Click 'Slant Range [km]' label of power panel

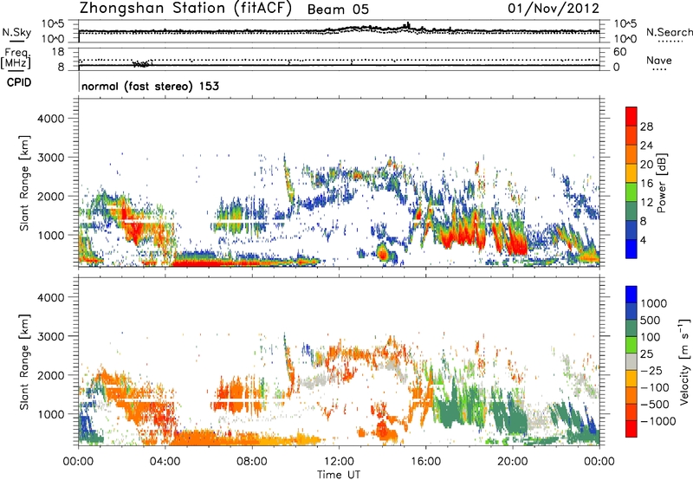coord(24,183)
